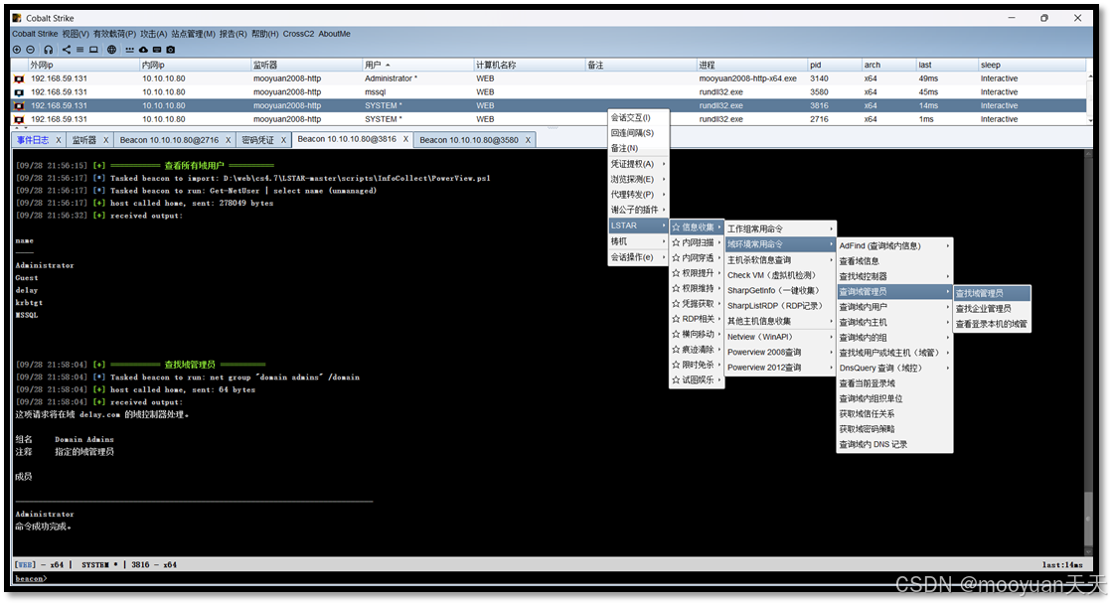This screenshot has height=605, width=1112.
Task: Expand the 工作组常用命令 submenu
Action: coord(781,229)
